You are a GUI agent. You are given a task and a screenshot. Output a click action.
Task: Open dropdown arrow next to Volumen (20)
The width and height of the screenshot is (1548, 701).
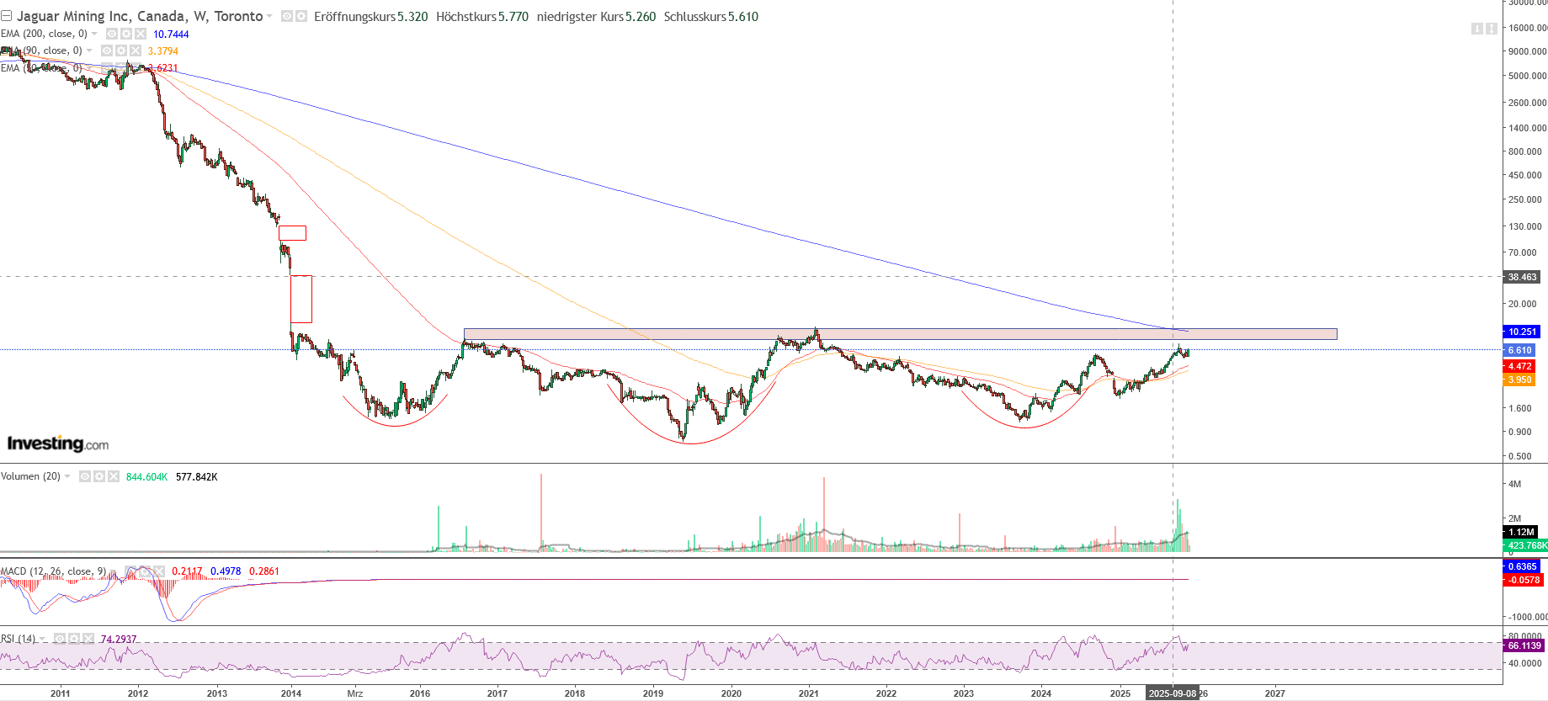[67, 476]
